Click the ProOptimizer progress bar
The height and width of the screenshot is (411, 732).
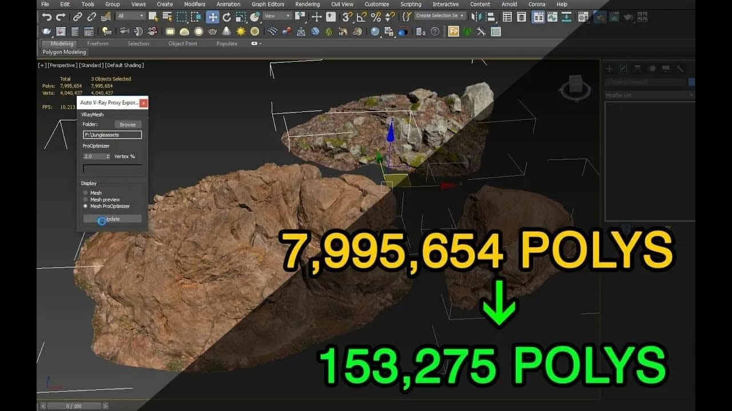coord(113,169)
